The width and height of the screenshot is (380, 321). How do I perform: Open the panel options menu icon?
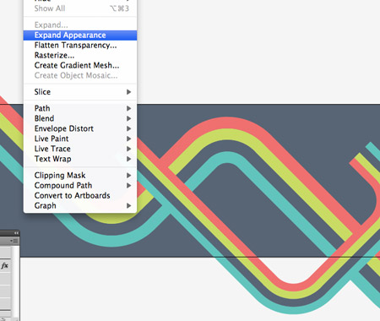click(x=14, y=241)
